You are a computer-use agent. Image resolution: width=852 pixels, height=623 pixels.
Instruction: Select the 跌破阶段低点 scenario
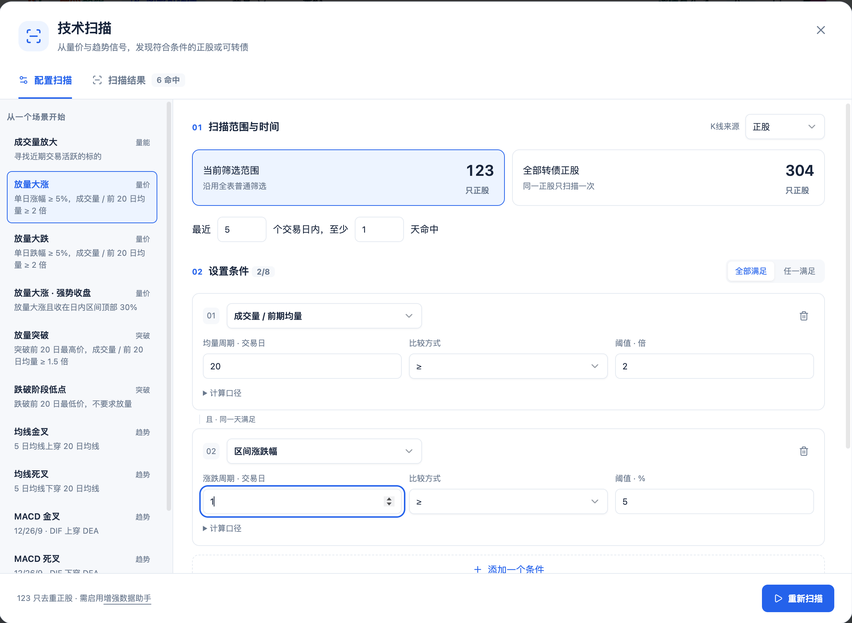[x=82, y=397]
